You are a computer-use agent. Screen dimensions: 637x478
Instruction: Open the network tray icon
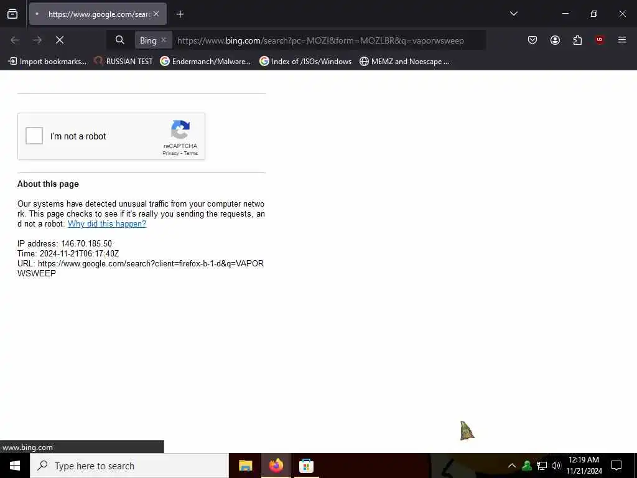(542, 466)
